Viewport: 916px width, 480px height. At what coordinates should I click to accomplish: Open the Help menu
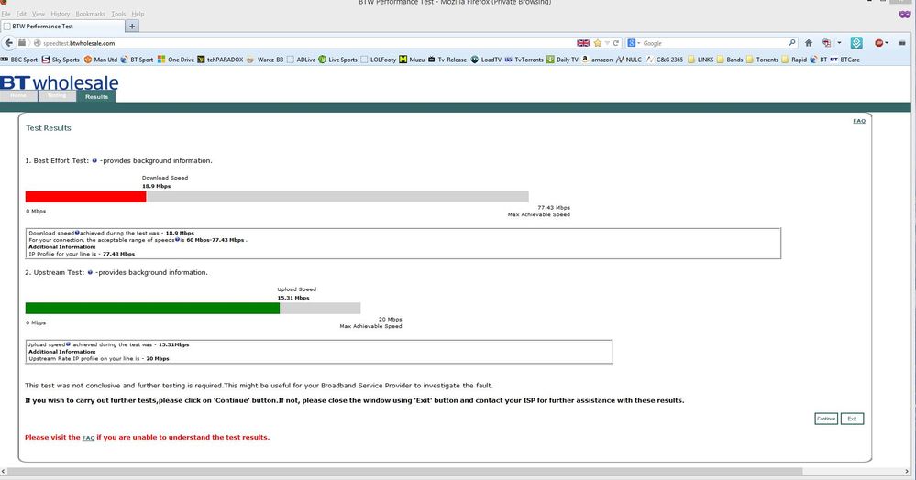click(138, 14)
